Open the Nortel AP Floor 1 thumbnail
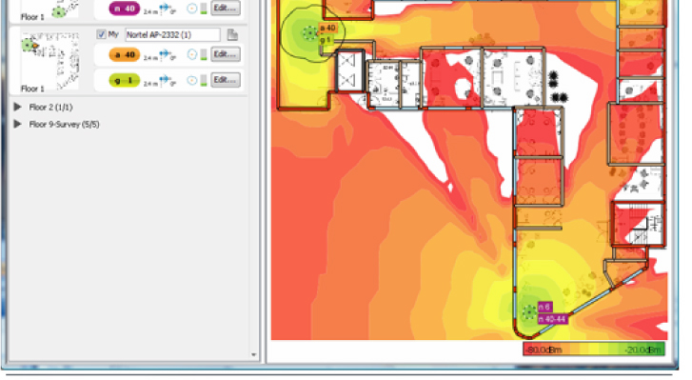This screenshot has height=380, width=692. (49, 60)
